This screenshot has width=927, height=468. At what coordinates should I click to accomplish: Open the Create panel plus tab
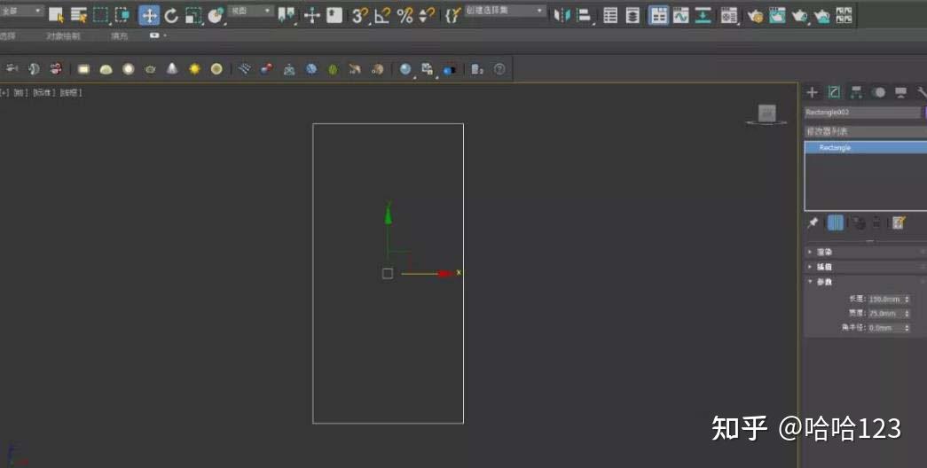813,92
